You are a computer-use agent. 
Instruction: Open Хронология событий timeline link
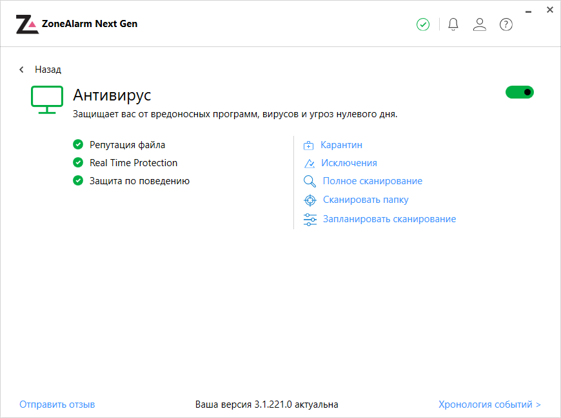coord(489,404)
